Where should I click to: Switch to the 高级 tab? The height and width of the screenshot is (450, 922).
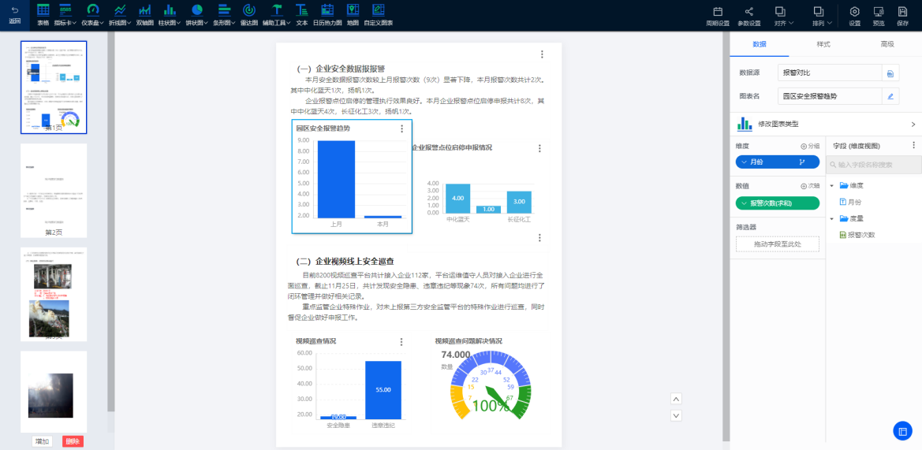click(887, 44)
